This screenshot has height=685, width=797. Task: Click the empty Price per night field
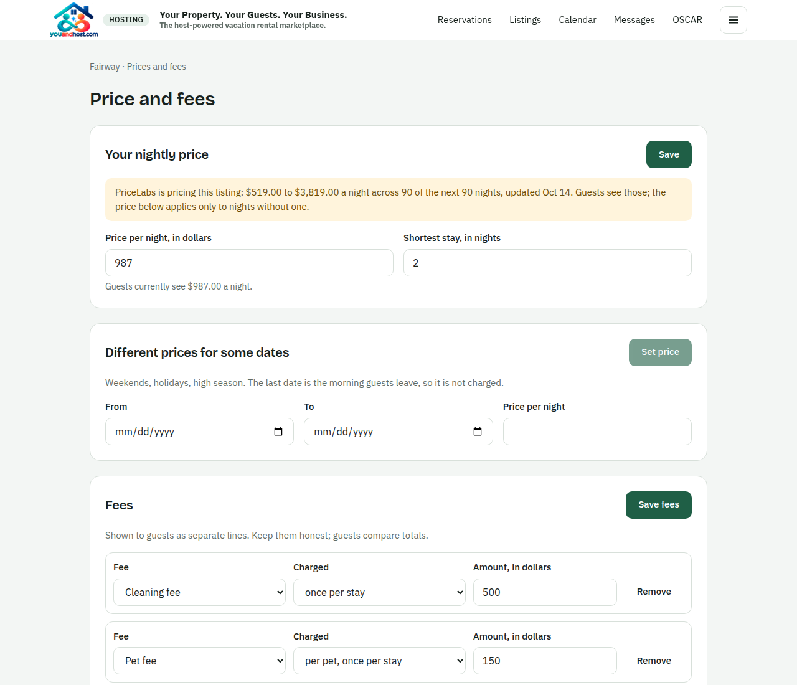click(x=597, y=432)
